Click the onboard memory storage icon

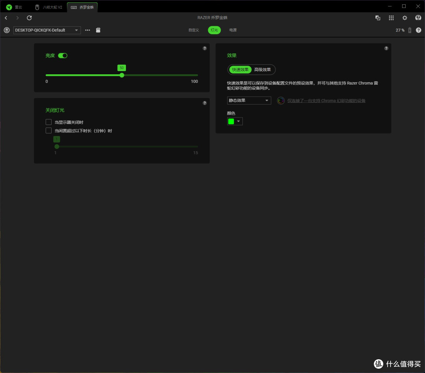98,30
